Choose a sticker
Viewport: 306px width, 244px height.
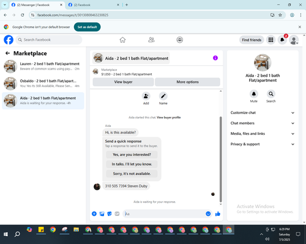[x=110, y=213]
